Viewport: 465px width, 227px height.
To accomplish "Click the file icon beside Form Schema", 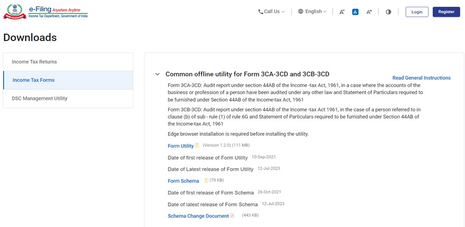I will click(x=206, y=181).
